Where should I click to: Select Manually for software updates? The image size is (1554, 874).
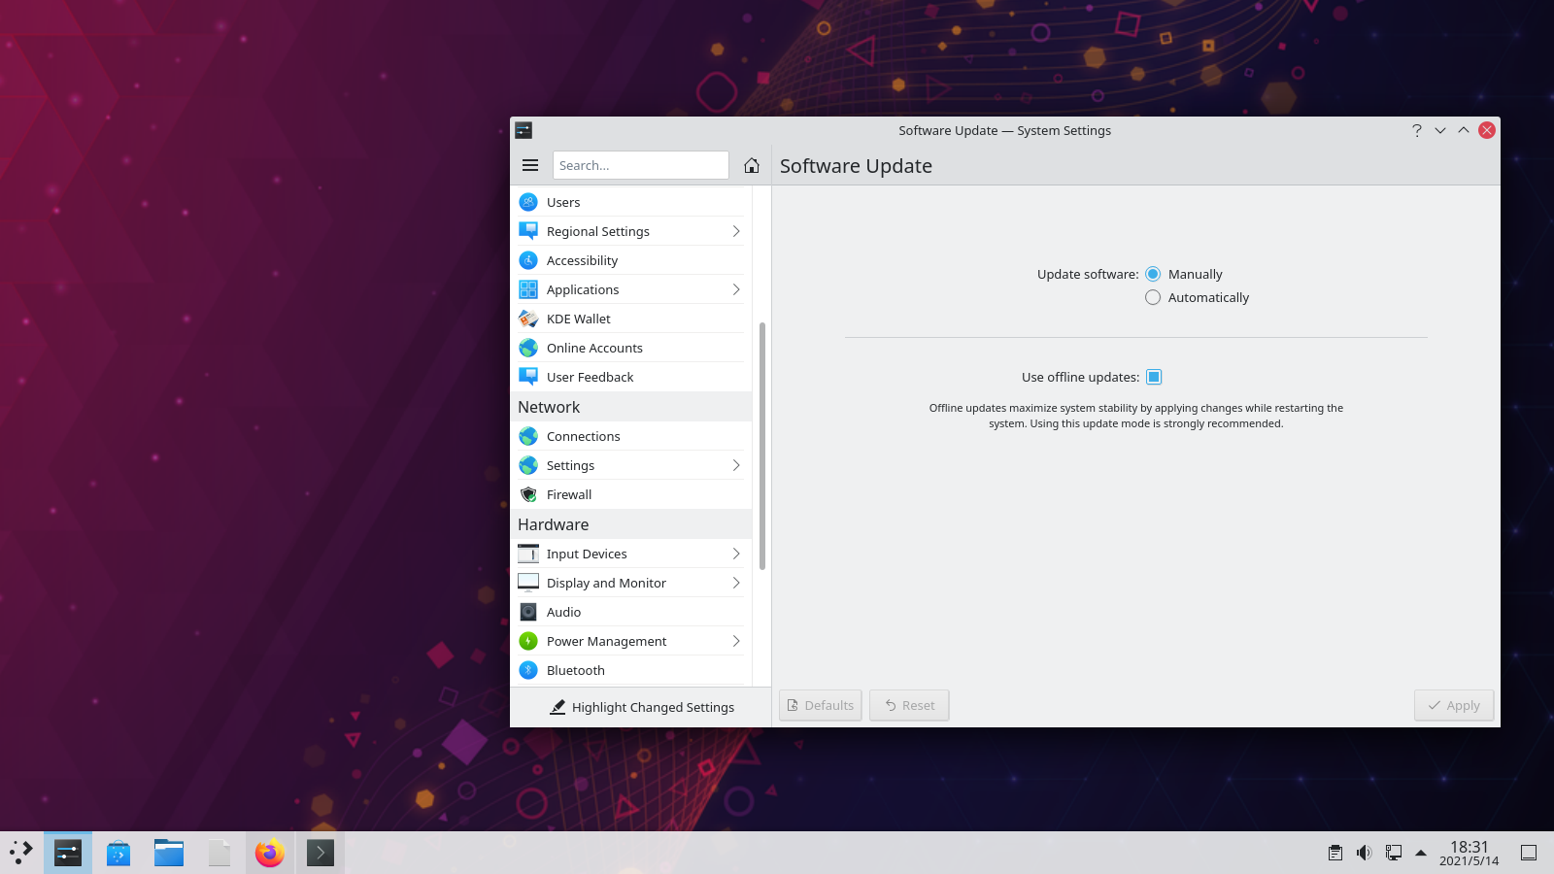tap(1152, 274)
